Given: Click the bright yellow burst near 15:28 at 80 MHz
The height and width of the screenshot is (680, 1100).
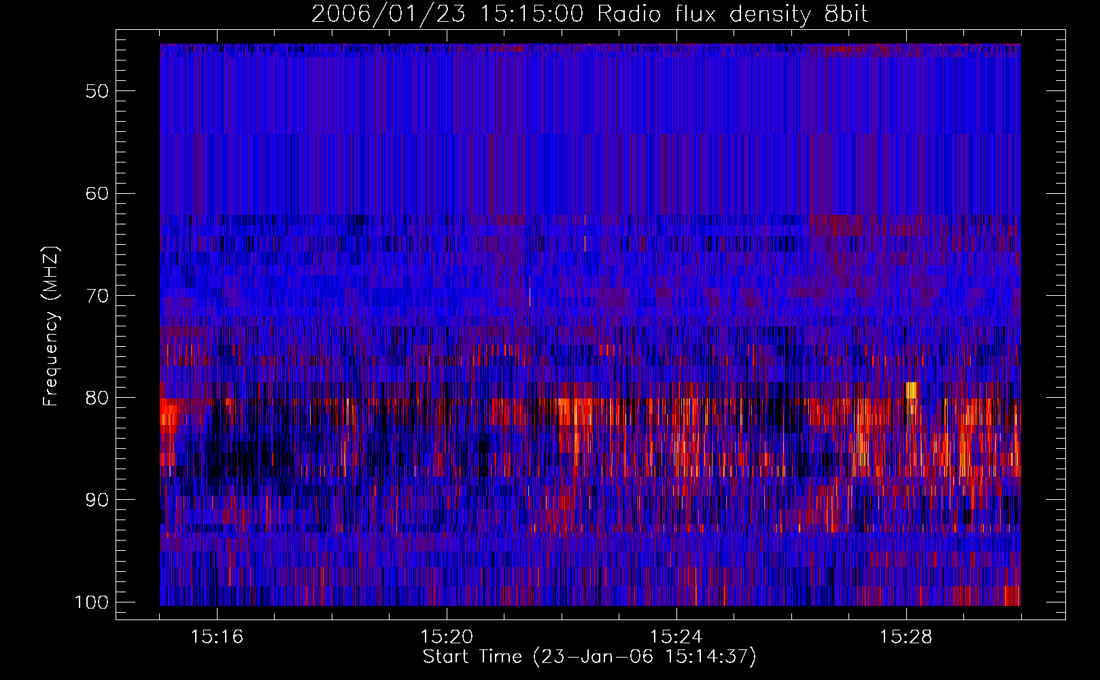Looking at the screenshot, I should 911,390.
